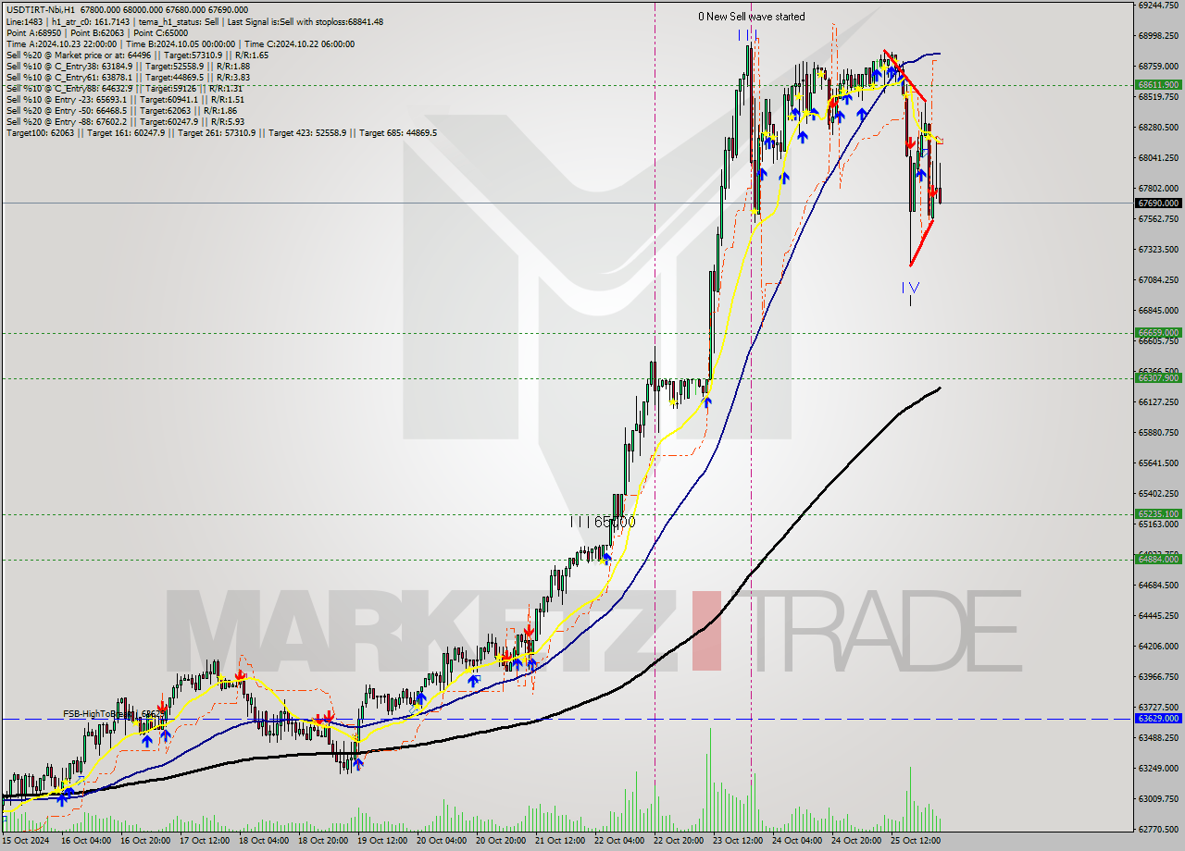Viewport: 1185px width, 851px height.
Task: Click the '23 Oct 12:00' time label
Action: pos(738,841)
